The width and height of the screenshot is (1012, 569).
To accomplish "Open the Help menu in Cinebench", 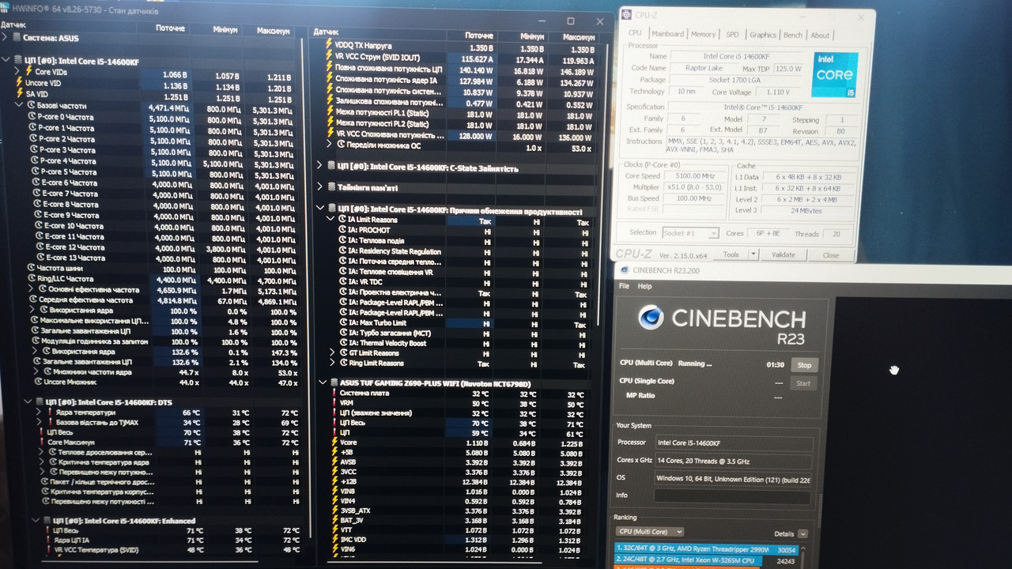I will point(645,286).
